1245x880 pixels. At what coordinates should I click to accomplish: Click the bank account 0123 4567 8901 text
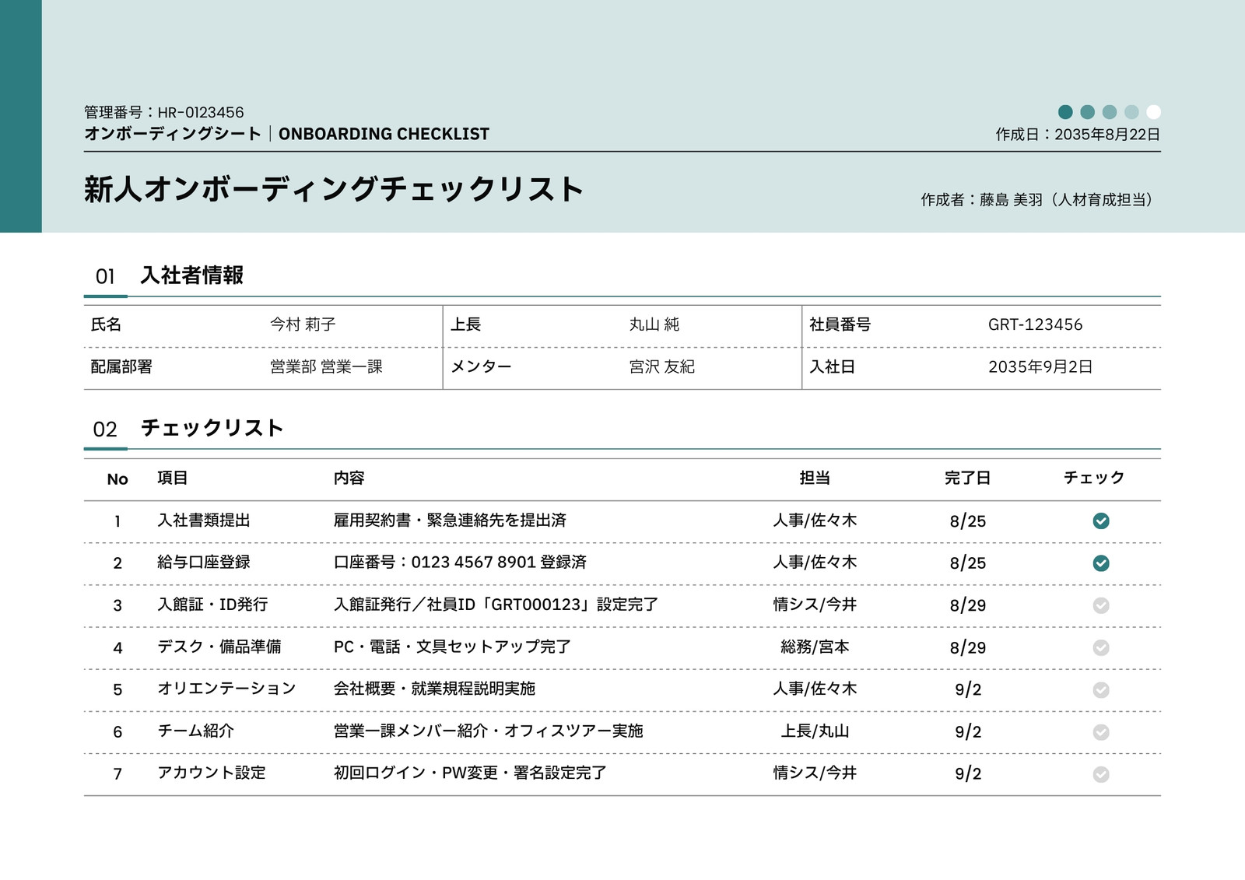473,563
